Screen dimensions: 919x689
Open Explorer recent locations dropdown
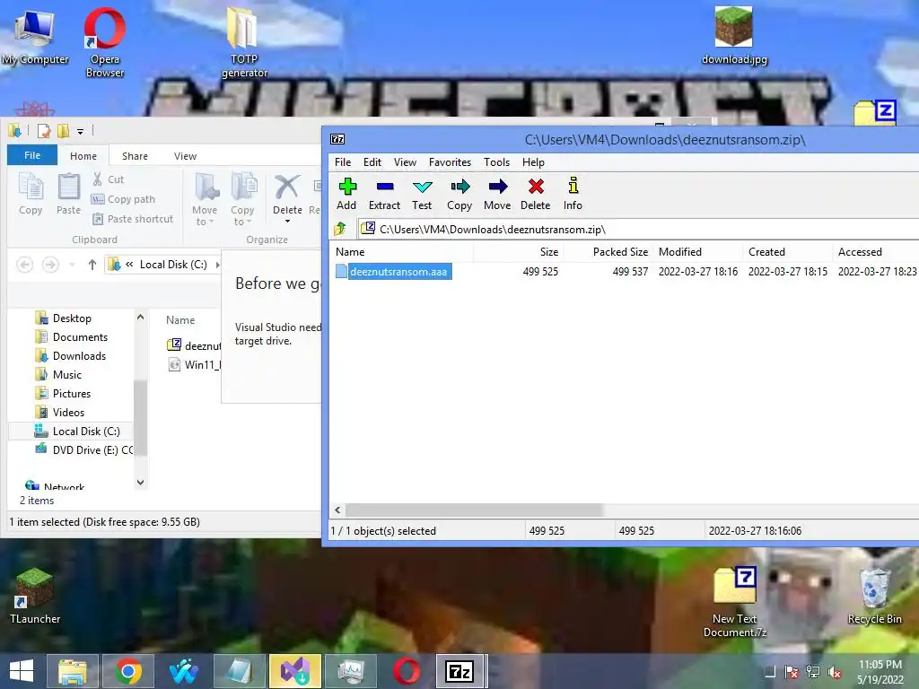coord(72,265)
